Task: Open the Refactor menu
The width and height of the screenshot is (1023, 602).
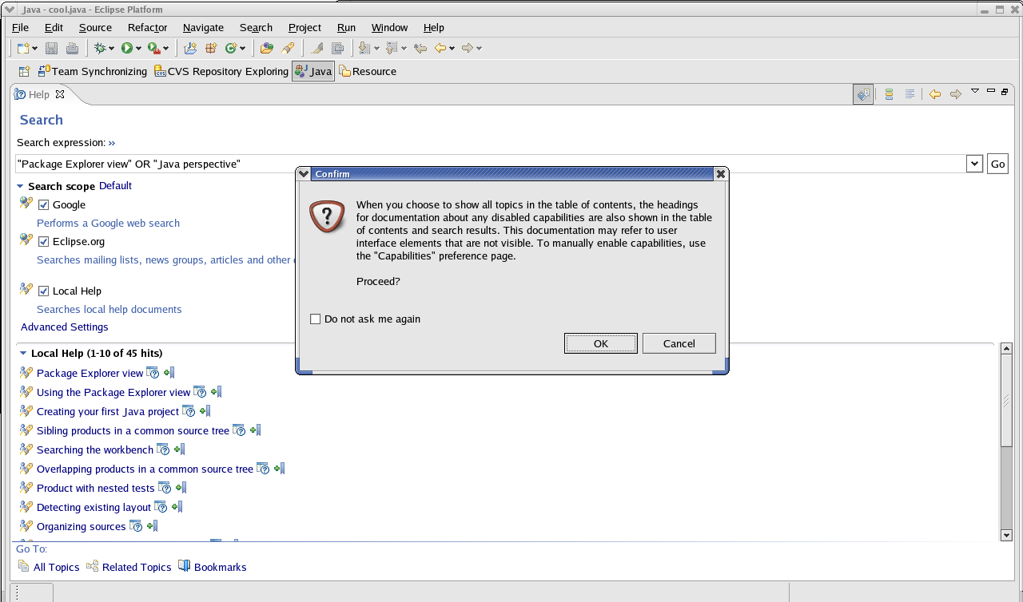Action: pos(147,27)
